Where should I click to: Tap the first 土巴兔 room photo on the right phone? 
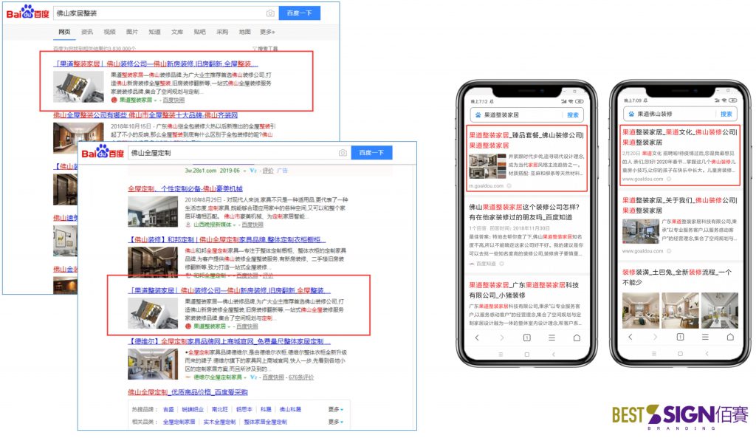tap(640, 311)
